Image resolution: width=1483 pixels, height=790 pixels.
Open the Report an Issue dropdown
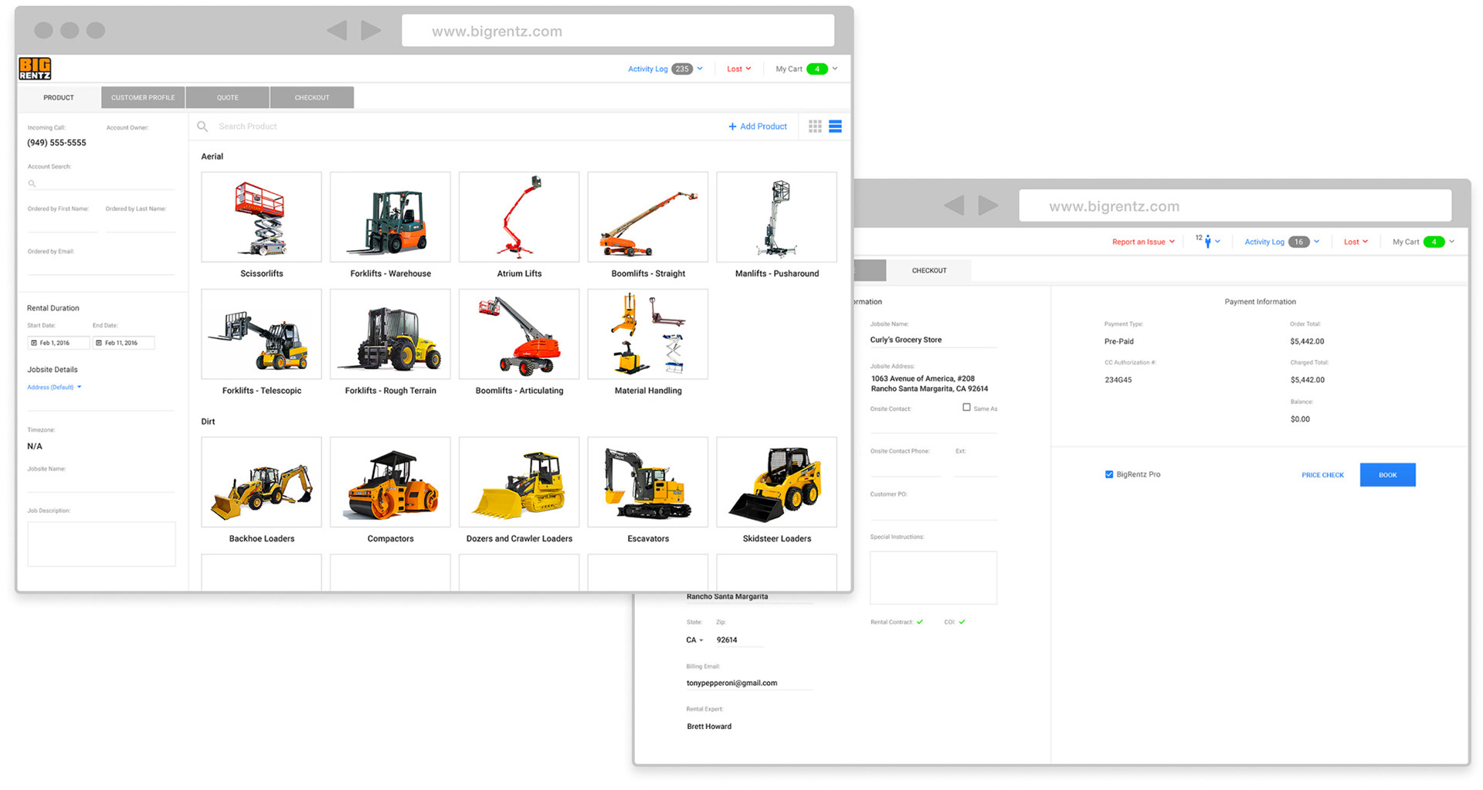1143,242
